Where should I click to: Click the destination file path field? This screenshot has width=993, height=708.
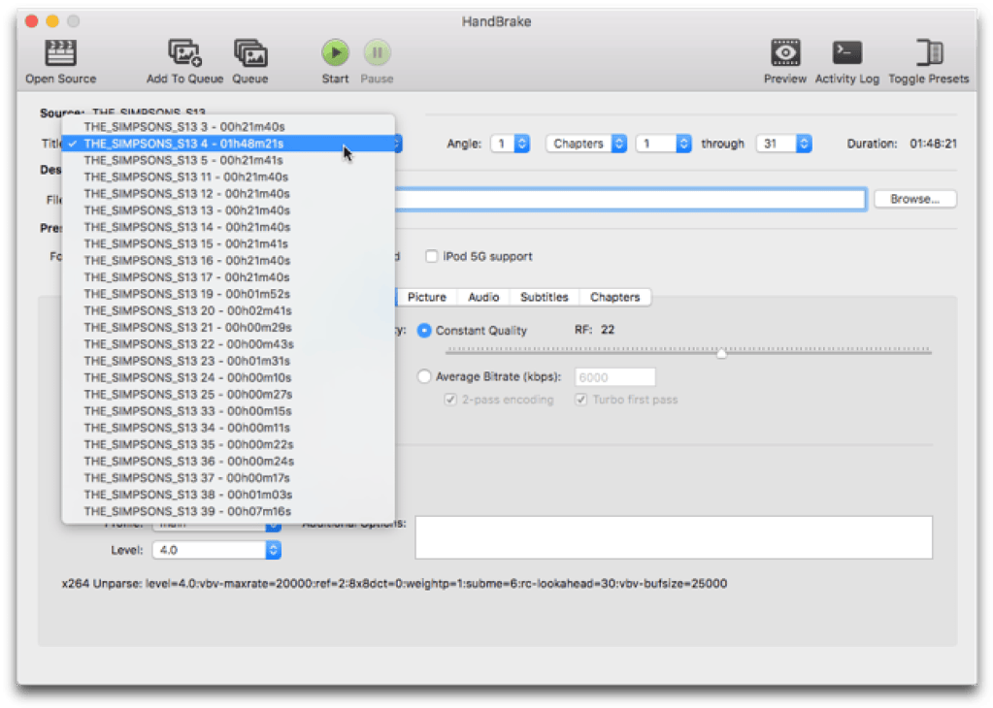(630, 199)
